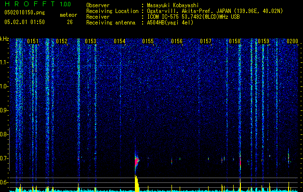
Task: Click the Receiver field label
Action: coord(98,17)
